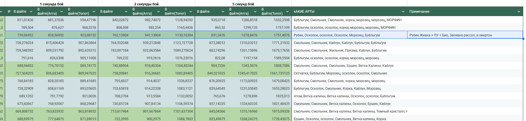Select cell with value 739,06952
Viewport: 526px width, 121px height.
pos(20,35)
